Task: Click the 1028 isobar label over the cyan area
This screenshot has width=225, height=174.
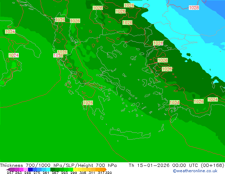Action: 194,7
